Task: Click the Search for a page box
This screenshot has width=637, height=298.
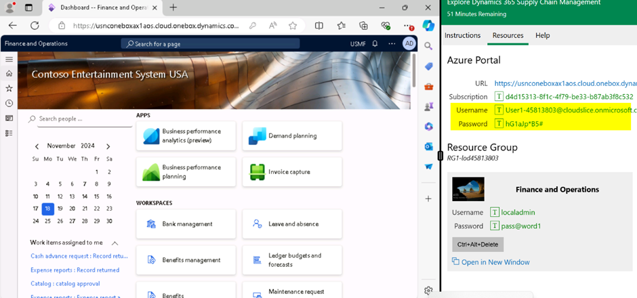Action: click(210, 44)
